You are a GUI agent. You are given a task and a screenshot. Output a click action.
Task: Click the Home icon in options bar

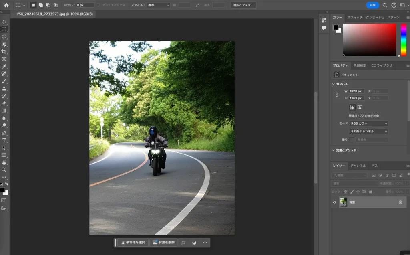click(6, 5)
